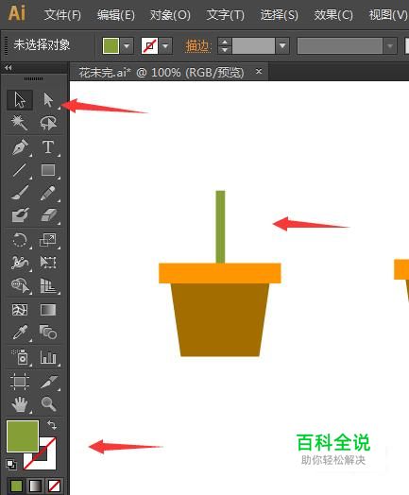Image resolution: width=409 pixels, height=495 pixels.
Task: Switch paint mode to Gradient
Action: [x=35, y=486]
